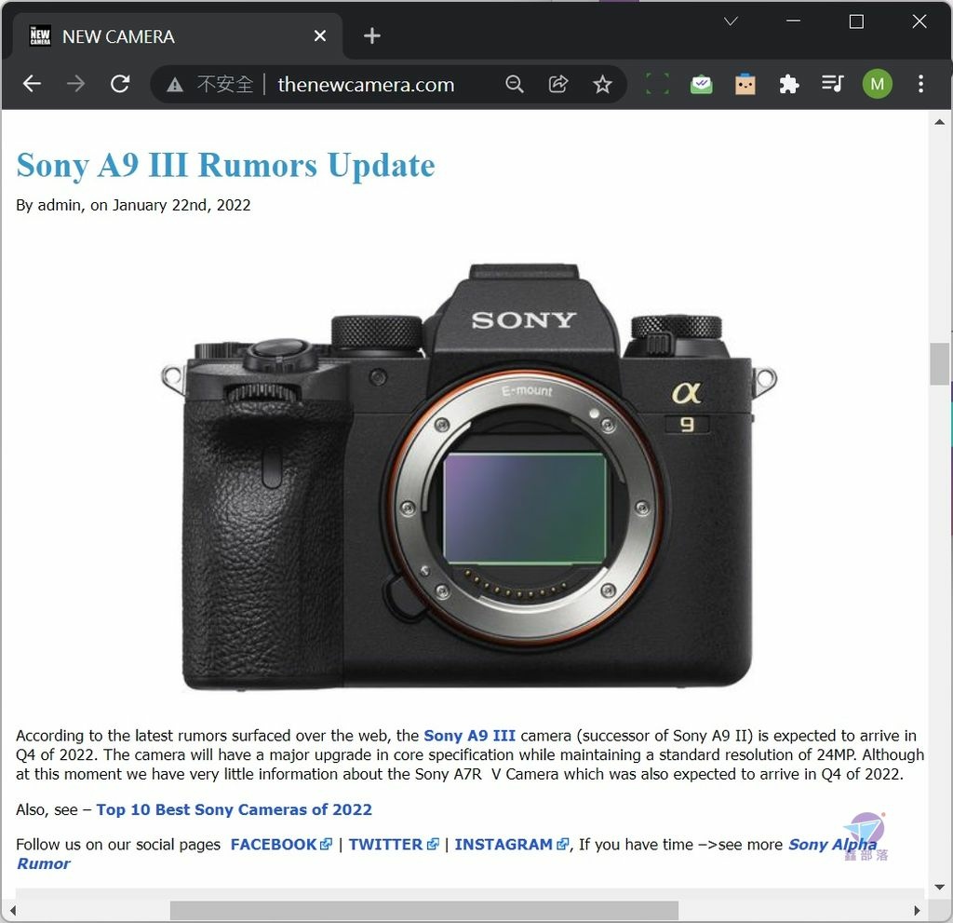This screenshot has height=923, width=953.
Task: View the not secure site warning
Action: click(x=210, y=84)
